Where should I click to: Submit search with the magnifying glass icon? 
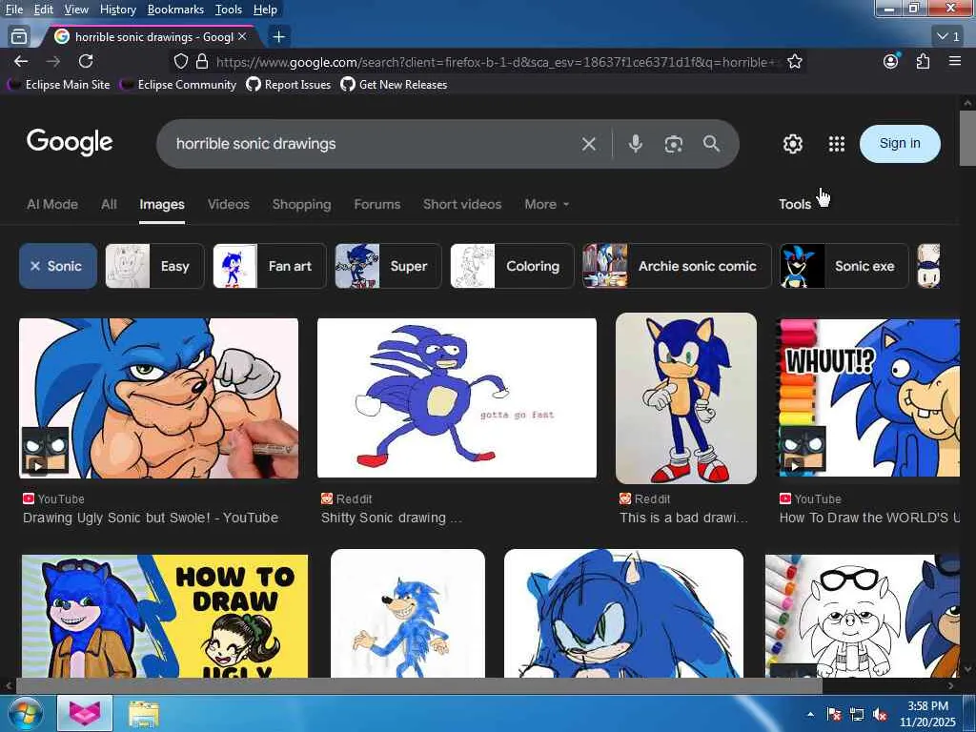(711, 144)
